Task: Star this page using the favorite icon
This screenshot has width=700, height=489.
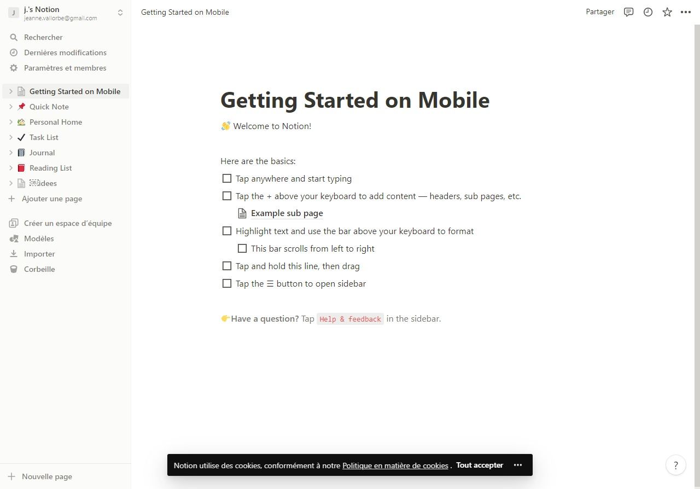Action: coord(667,11)
